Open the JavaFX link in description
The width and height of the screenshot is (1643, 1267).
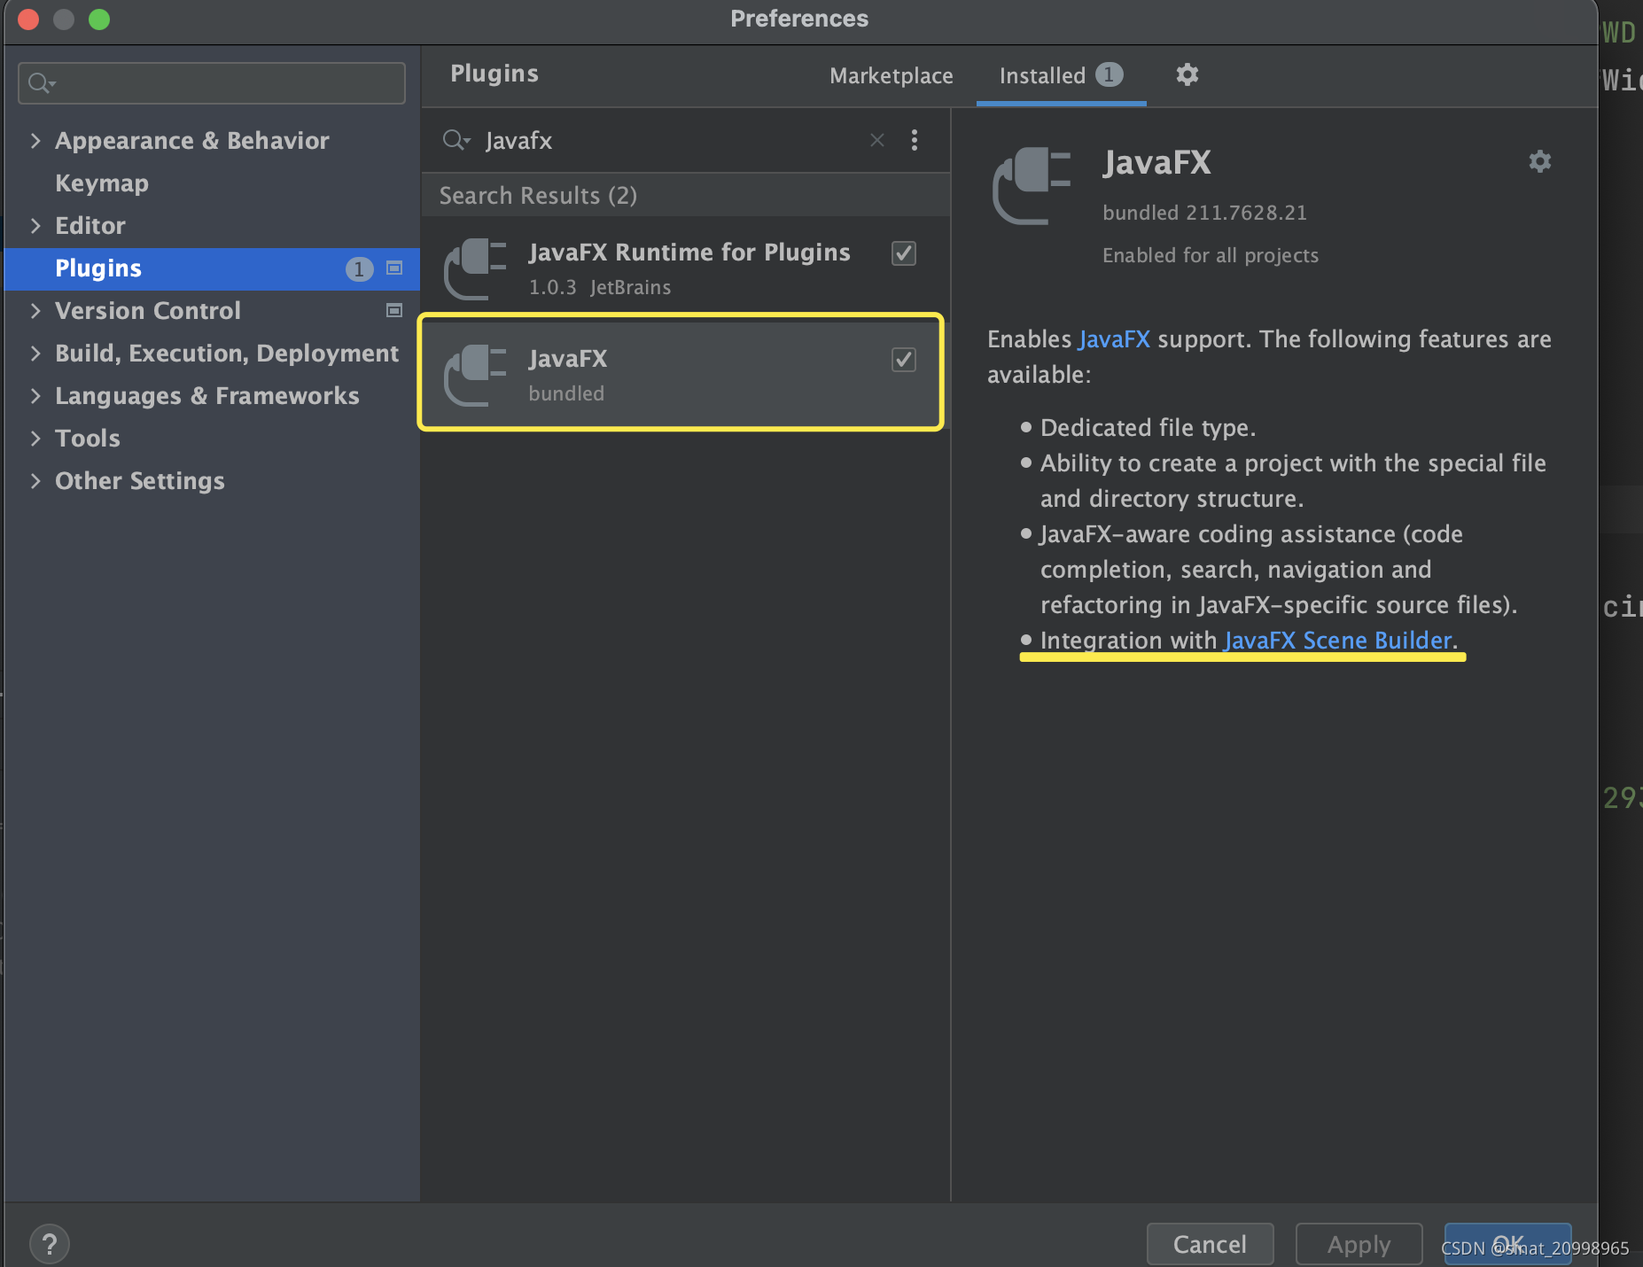pos(1114,338)
